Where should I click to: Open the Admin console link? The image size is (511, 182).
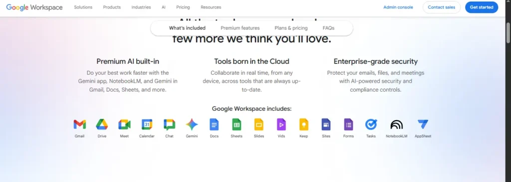point(398,7)
